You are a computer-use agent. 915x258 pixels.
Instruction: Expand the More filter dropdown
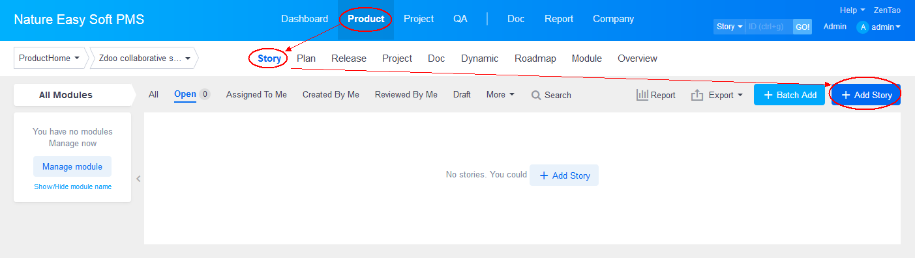(500, 94)
